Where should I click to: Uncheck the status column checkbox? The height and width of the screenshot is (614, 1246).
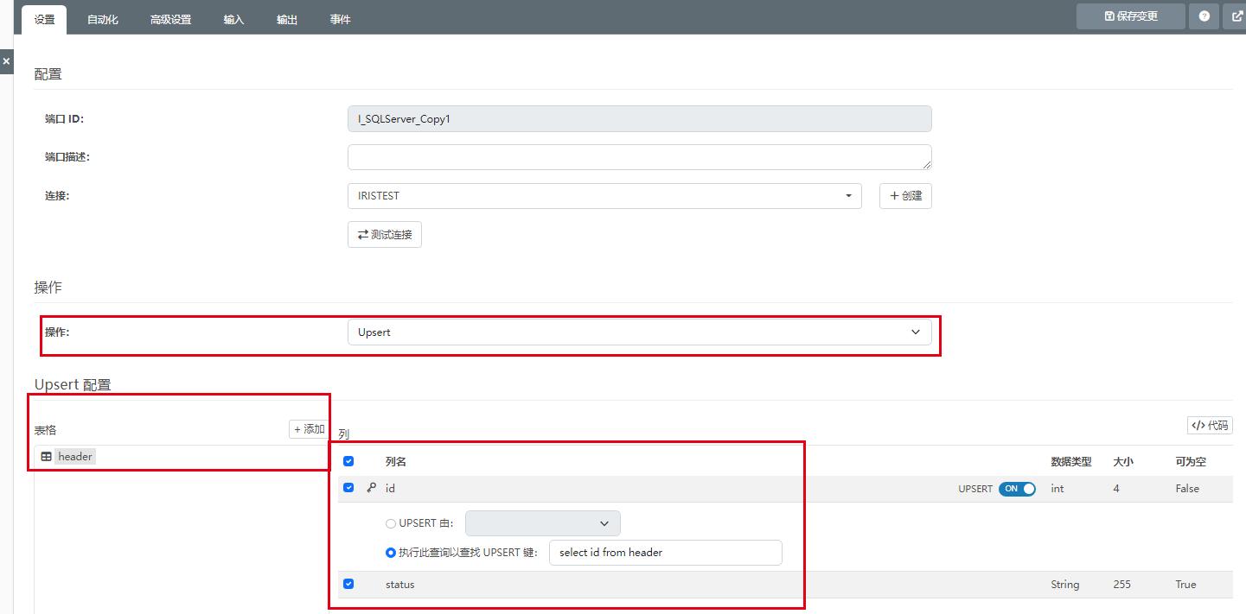pos(348,584)
